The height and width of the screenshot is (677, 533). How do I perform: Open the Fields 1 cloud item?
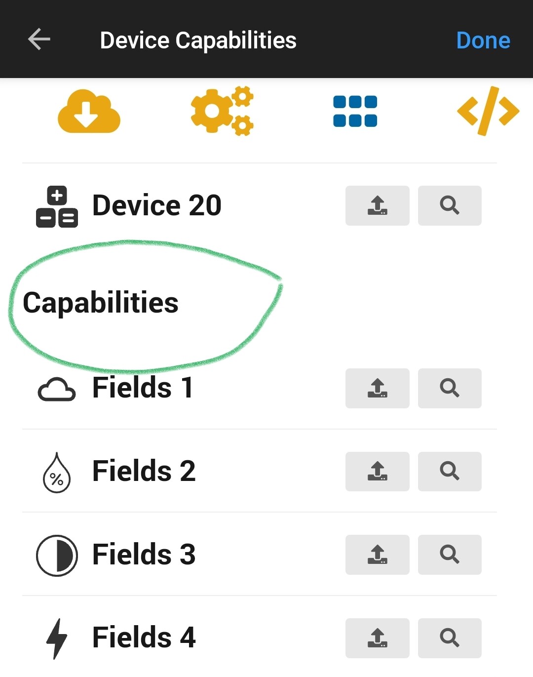pyautogui.click(x=143, y=388)
